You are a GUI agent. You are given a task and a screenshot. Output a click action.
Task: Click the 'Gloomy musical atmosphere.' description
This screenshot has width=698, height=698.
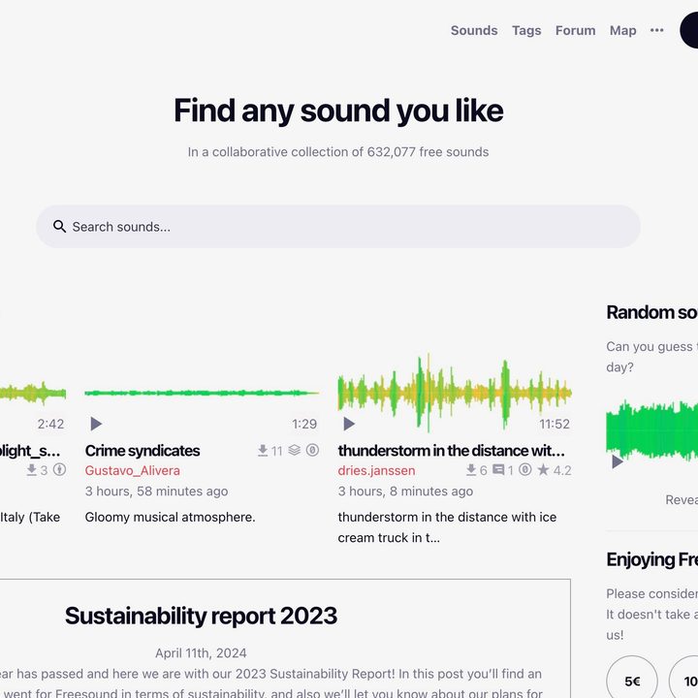tap(170, 518)
